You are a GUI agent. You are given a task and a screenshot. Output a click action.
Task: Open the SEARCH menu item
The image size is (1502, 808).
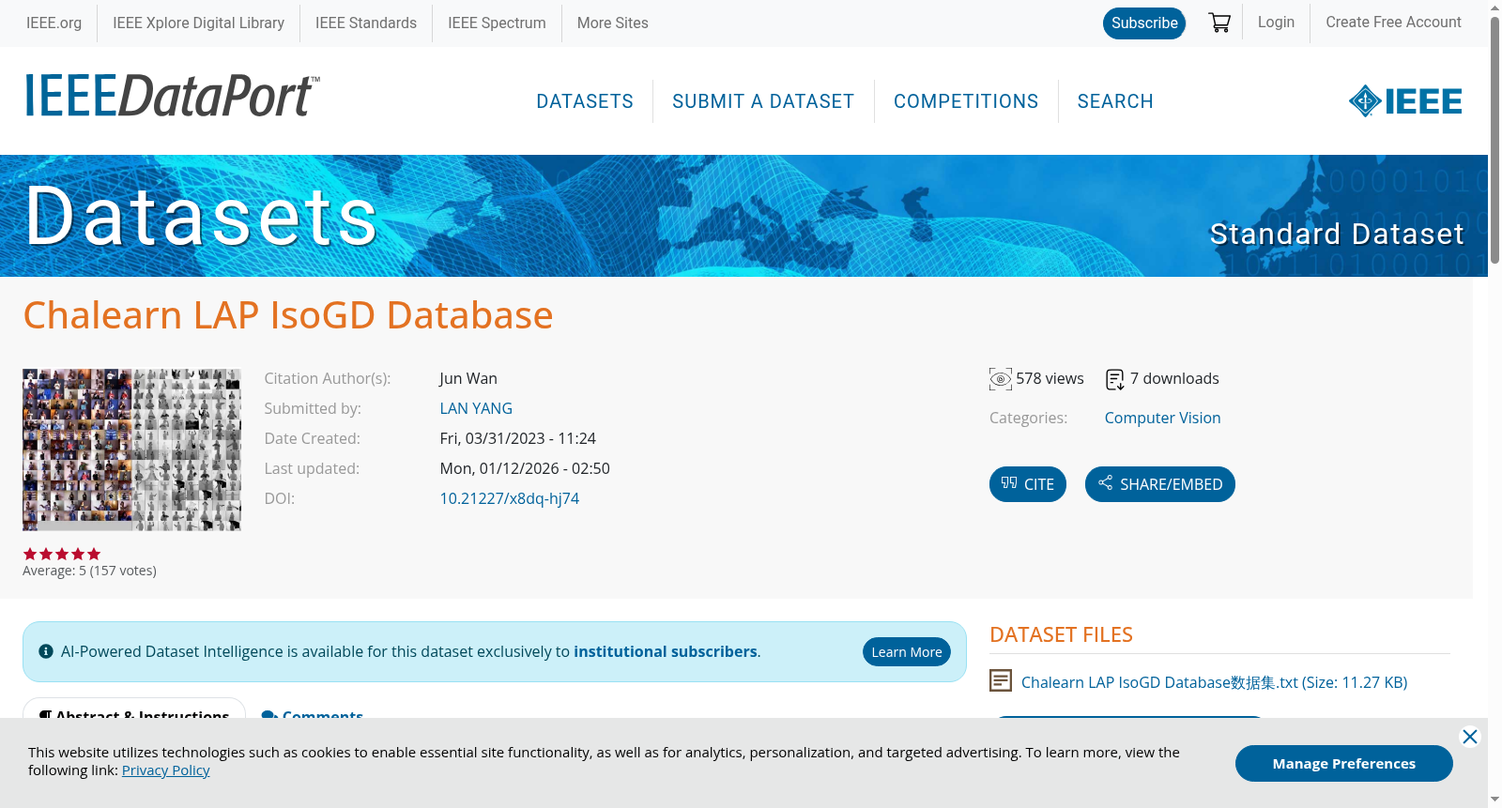pos(1115,101)
